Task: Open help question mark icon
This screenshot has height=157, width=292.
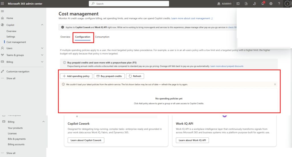Action: (x=279, y=4)
